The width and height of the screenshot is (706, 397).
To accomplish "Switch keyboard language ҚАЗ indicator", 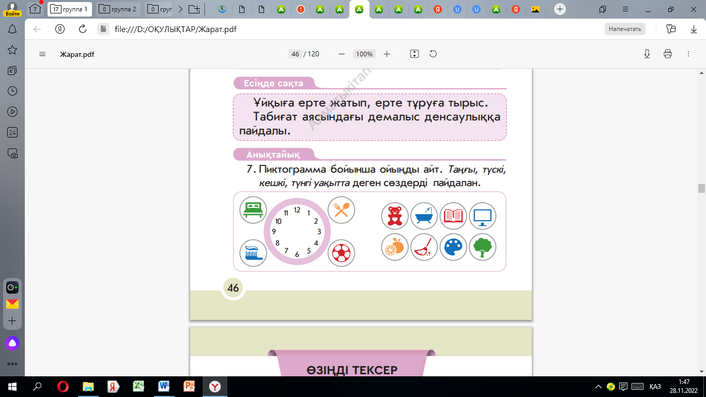I will click(655, 387).
